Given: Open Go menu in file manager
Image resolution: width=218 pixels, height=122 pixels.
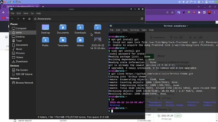Looking at the screenshot, I should pyautogui.click(x=32, y=14).
